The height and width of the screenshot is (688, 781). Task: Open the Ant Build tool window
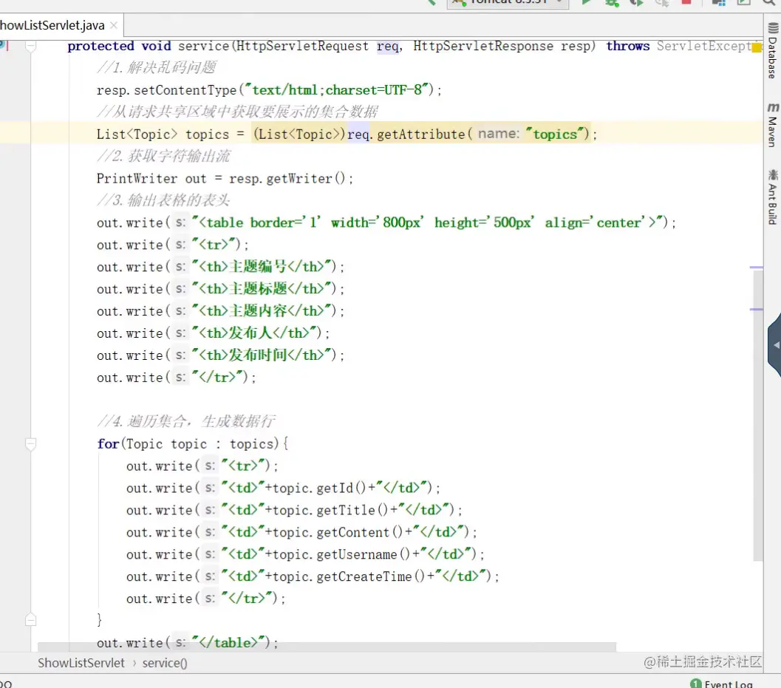(773, 197)
